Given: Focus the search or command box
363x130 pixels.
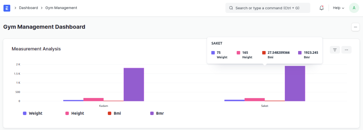Looking at the screenshot, I should click(x=268, y=8).
